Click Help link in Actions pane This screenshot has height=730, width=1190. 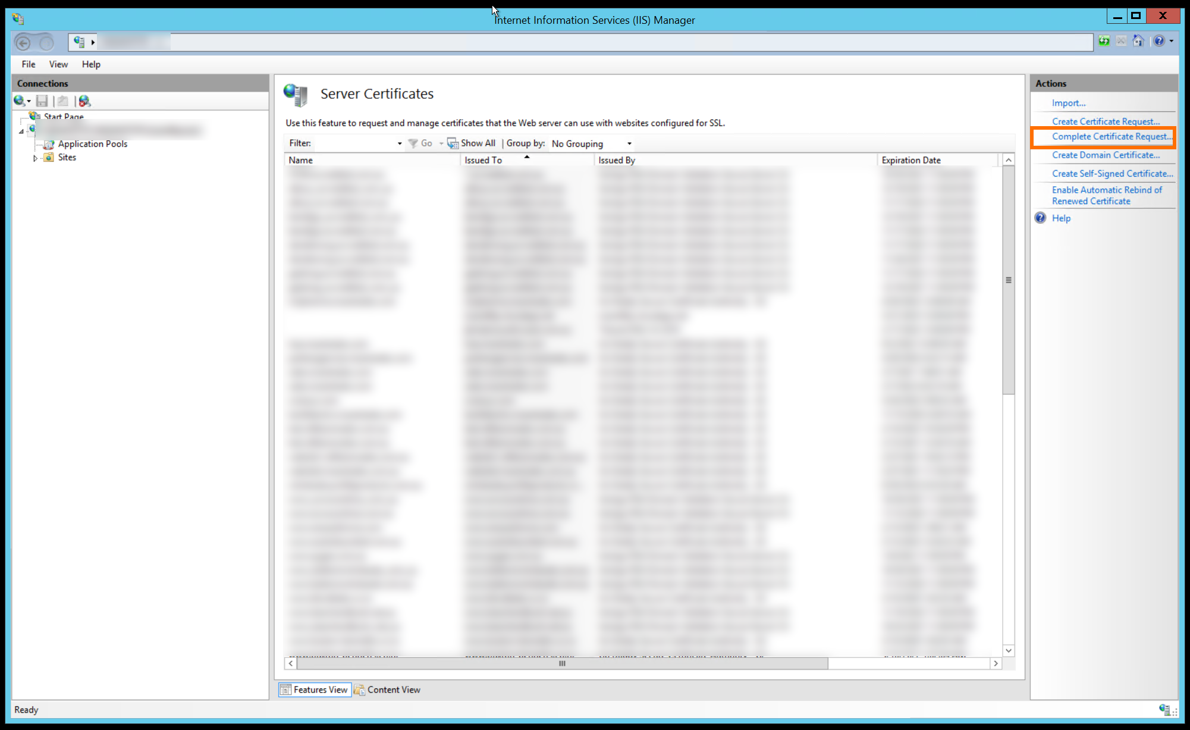1061,218
